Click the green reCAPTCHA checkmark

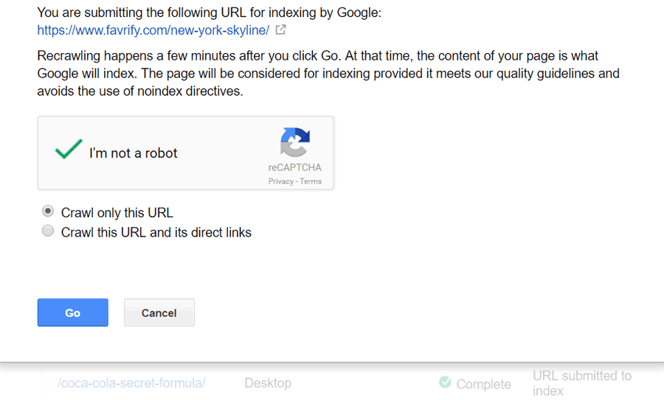pos(69,151)
